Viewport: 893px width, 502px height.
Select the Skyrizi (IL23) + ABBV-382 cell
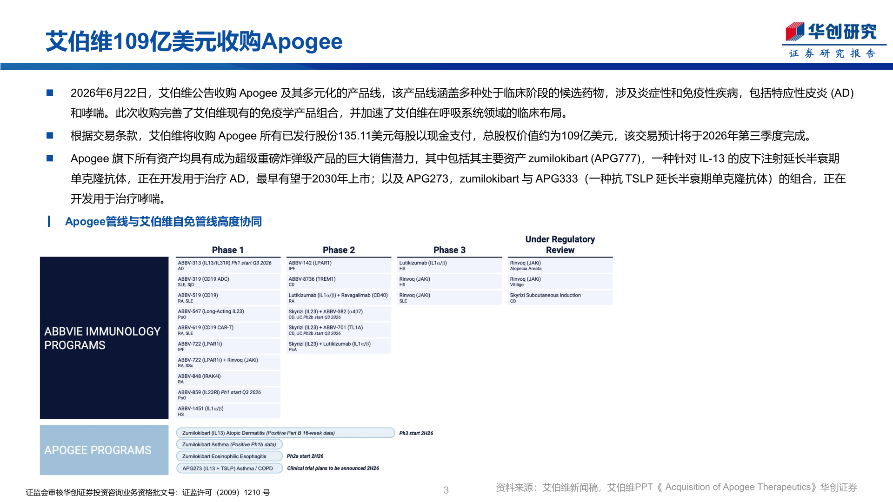coord(339,314)
